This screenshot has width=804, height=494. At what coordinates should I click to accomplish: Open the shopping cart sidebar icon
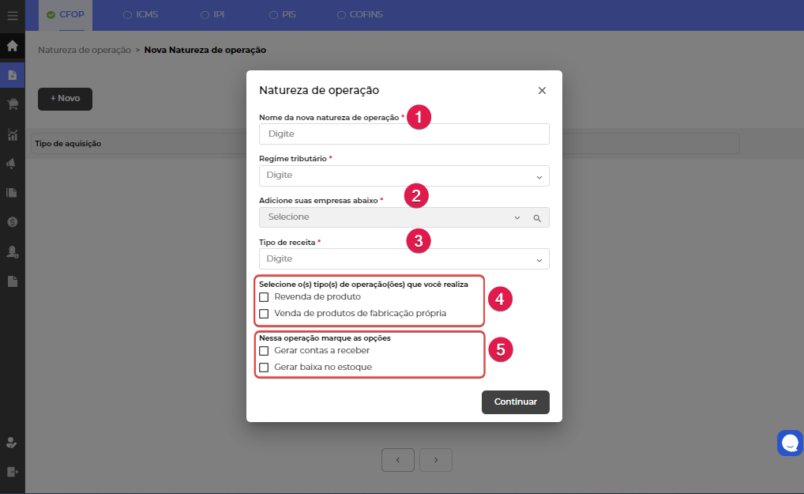pyautogui.click(x=12, y=104)
